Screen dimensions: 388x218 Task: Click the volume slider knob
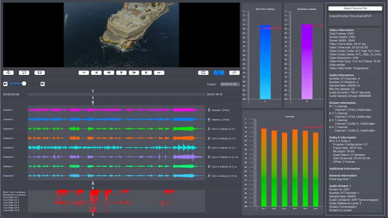coord(24,83)
